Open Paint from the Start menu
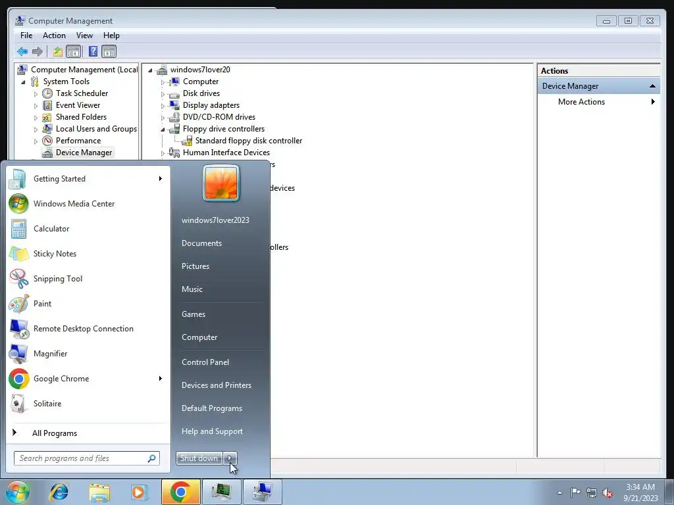674x505 pixels. [x=88, y=304]
